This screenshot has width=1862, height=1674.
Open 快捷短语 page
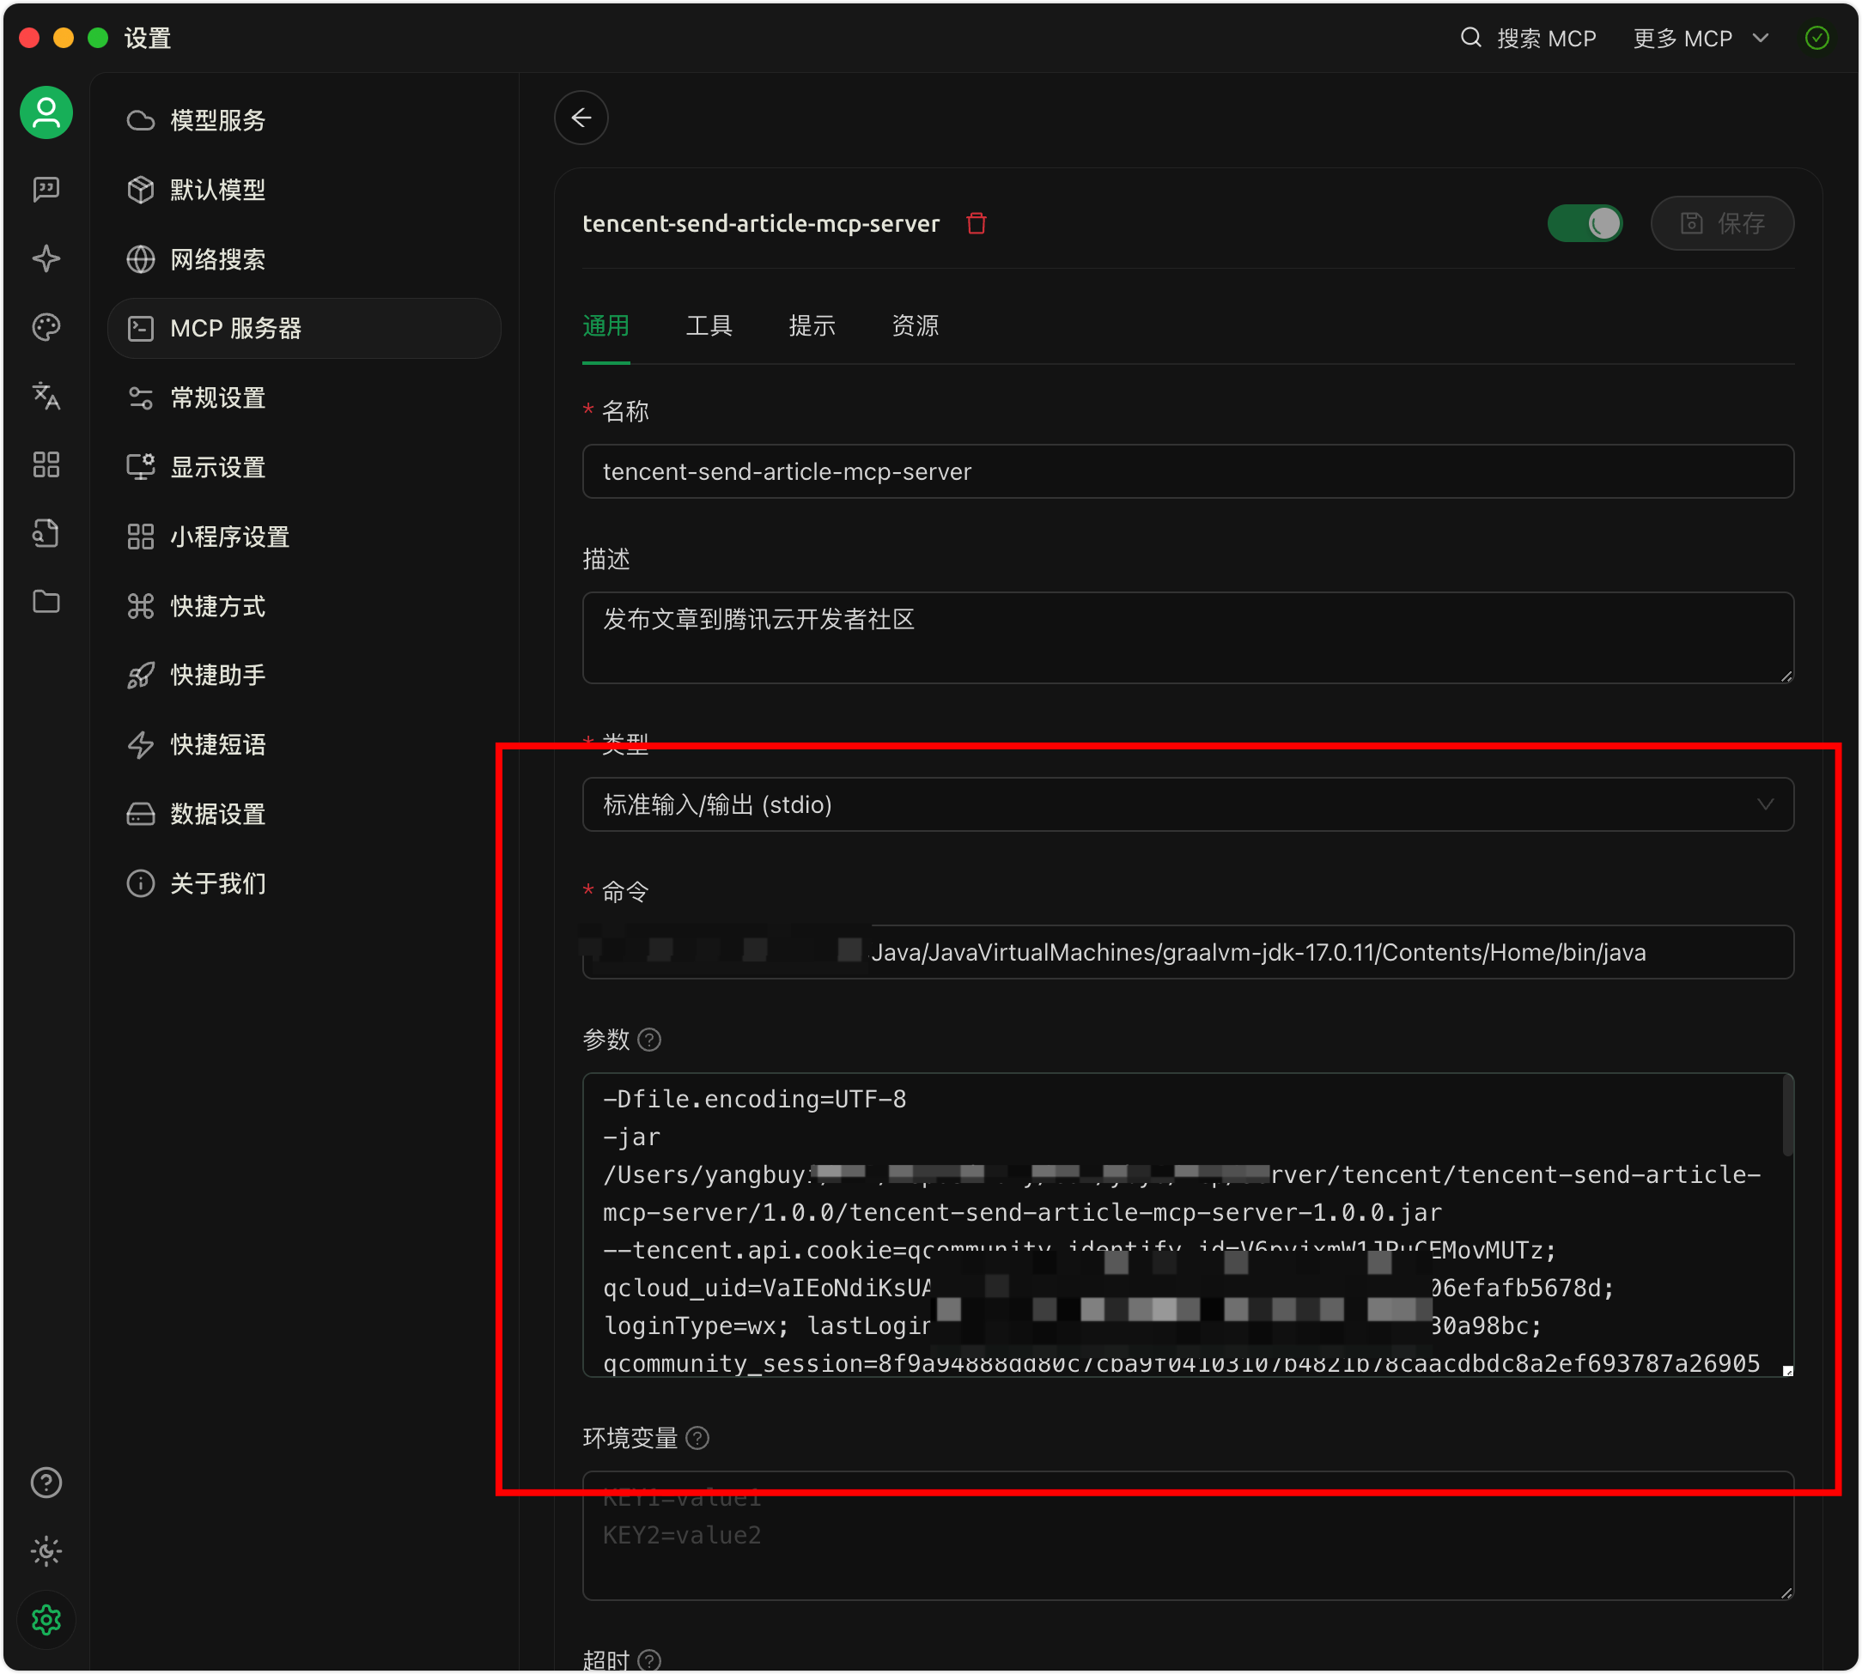[305, 745]
